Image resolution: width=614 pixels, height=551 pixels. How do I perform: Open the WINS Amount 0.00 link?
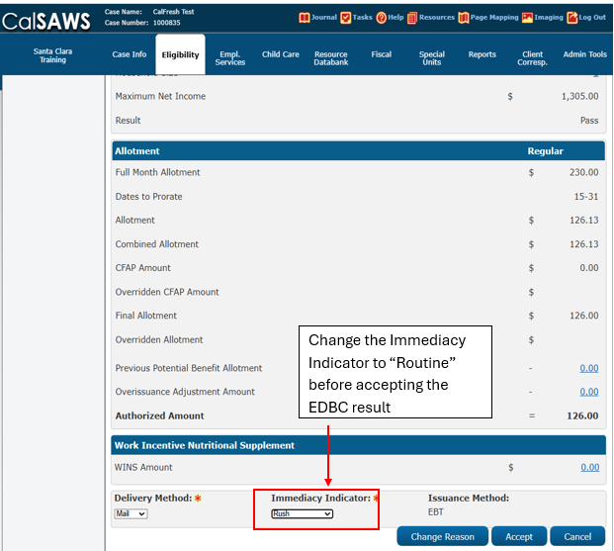(x=588, y=468)
